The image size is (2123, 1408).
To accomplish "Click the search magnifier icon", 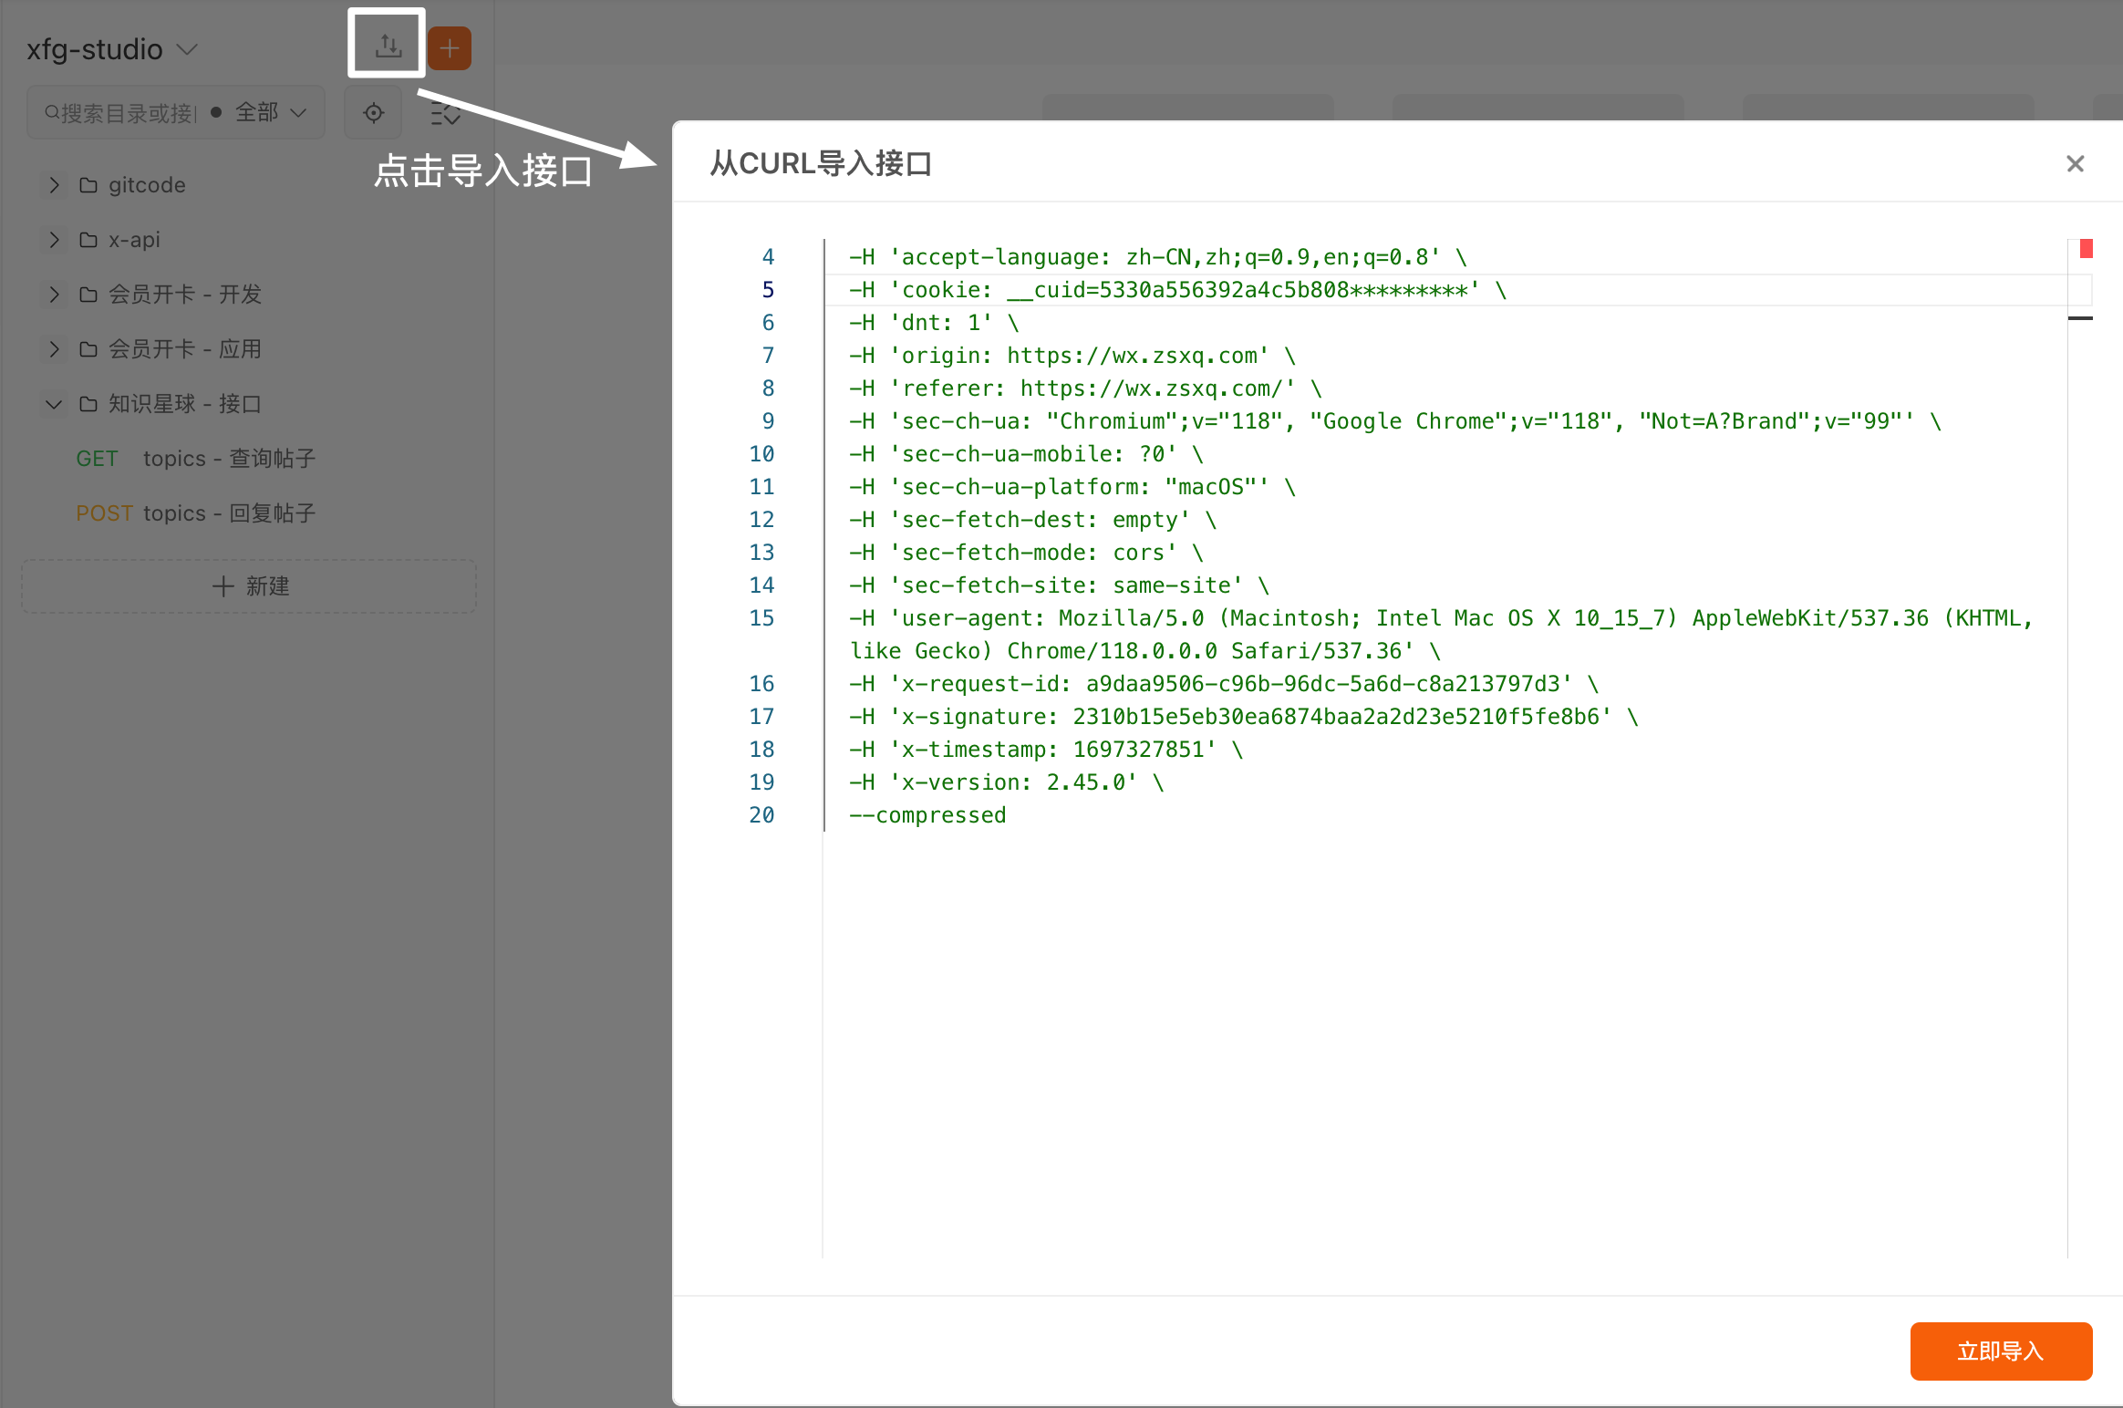I will click(52, 113).
